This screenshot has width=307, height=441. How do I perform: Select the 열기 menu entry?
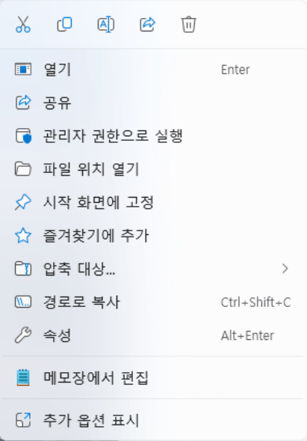pyautogui.click(x=153, y=70)
